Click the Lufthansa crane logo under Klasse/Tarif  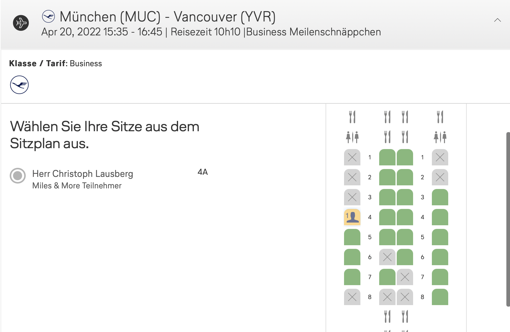19,85
